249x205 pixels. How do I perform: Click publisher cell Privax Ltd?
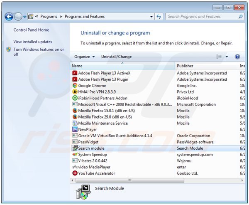pos(186,92)
